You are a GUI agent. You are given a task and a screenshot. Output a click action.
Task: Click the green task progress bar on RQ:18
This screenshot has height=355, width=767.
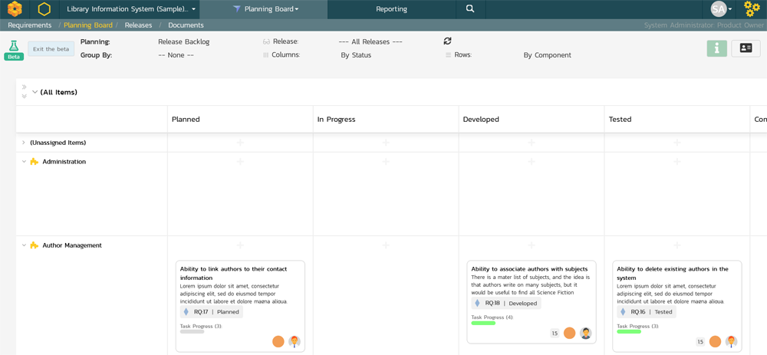pyautogui.click(x=483, y=324)
